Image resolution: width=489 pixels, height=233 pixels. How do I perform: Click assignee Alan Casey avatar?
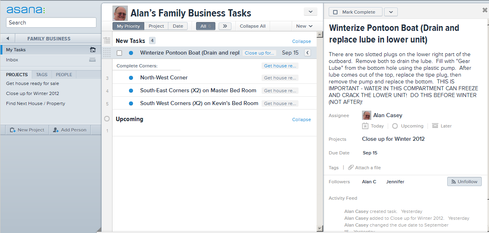pyautogui.click(x=366, y=115)
